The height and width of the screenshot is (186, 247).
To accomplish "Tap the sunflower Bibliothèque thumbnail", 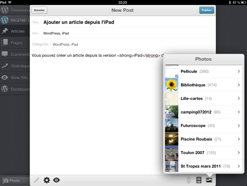I will click(x=171, y=85).
